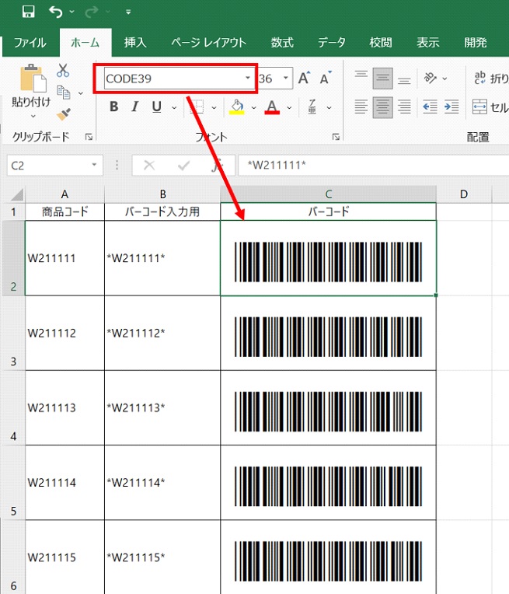Screen dimensions: 509x594
Task: Click the Paste clipboard icon
Action: pos(33,79)
